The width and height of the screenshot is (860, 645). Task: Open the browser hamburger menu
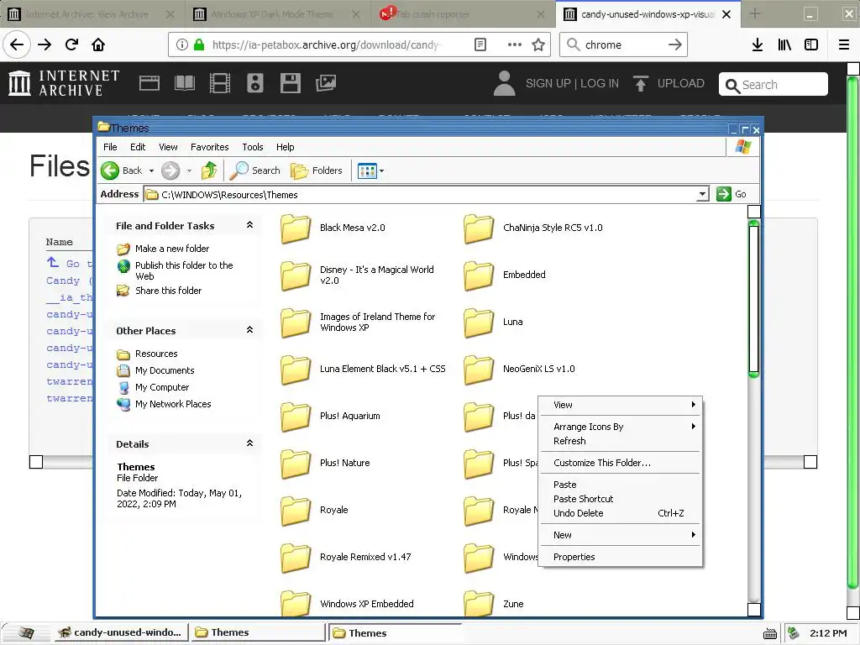pos(843,45)
